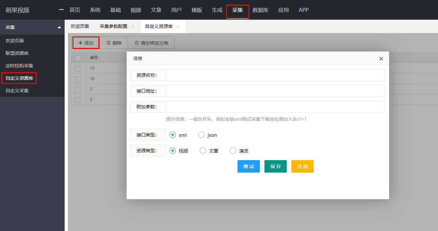The width and height of the screenshot is (438, 231).
Task: Close the 自定义资源库 tab with its X
Action: (x=178, y=27)
